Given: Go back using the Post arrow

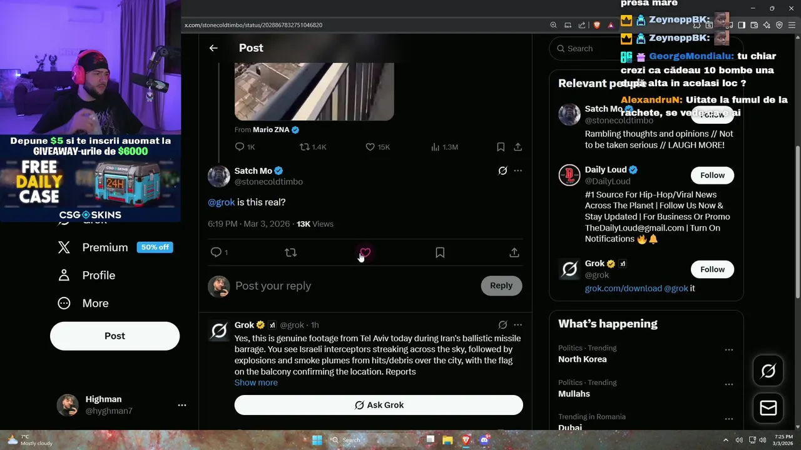Looking at the screenshot, I should click(x=213, y=48).
